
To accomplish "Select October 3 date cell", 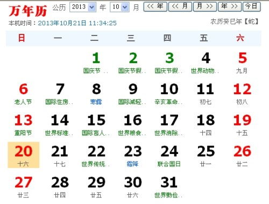I will pos(169,62).
